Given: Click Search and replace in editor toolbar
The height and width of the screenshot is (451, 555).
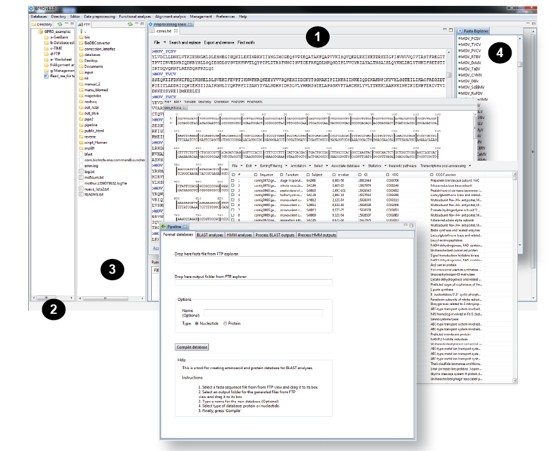Looking at the screenshot, I should (x=185, y=43).
